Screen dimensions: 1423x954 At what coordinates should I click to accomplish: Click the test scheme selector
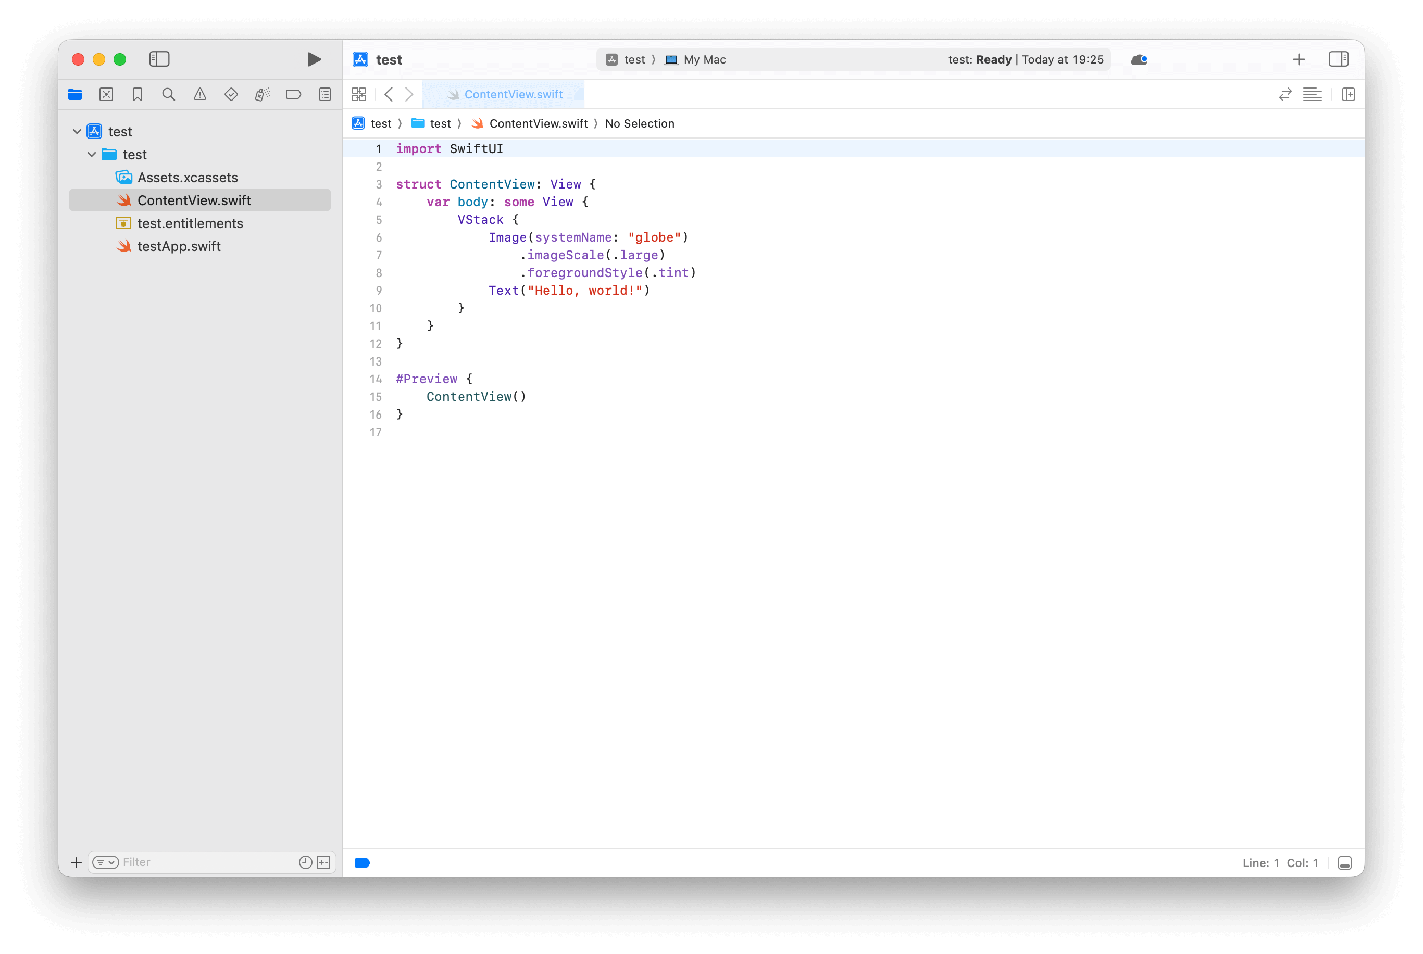pos(626,59)
